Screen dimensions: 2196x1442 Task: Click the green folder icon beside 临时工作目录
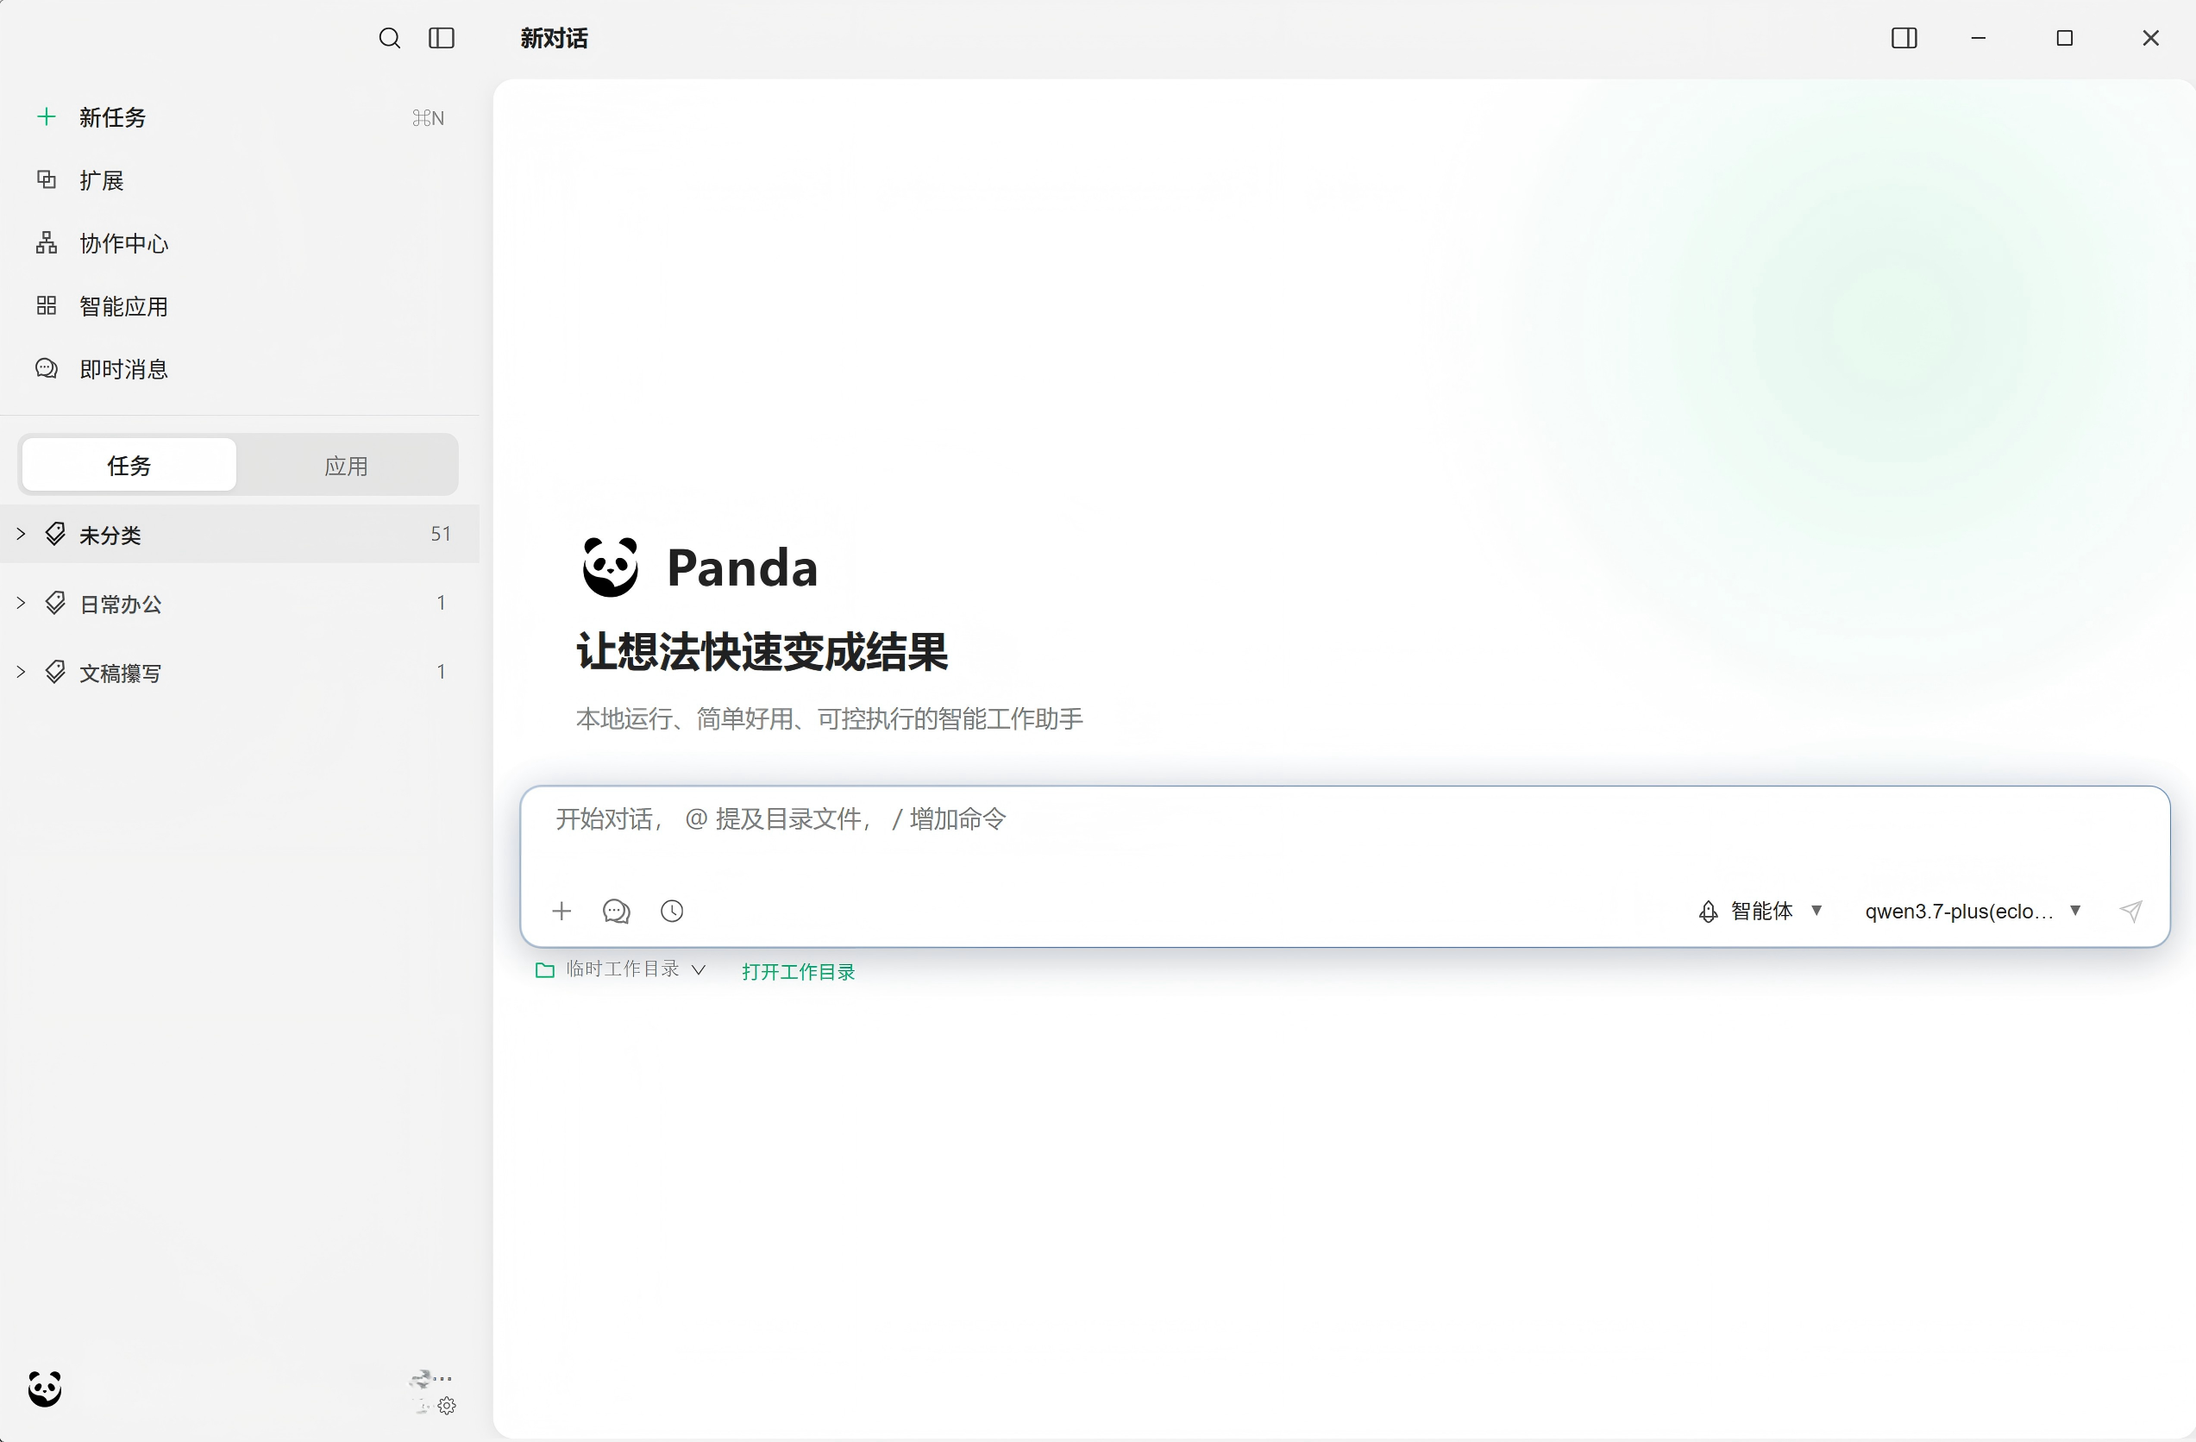click(x=544, y=969)
